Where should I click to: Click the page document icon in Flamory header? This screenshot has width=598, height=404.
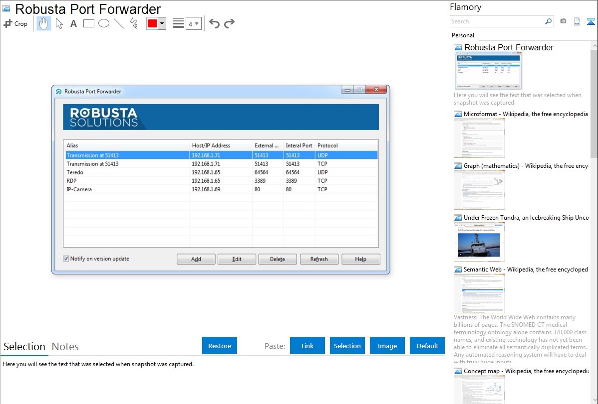pos(577,21)
